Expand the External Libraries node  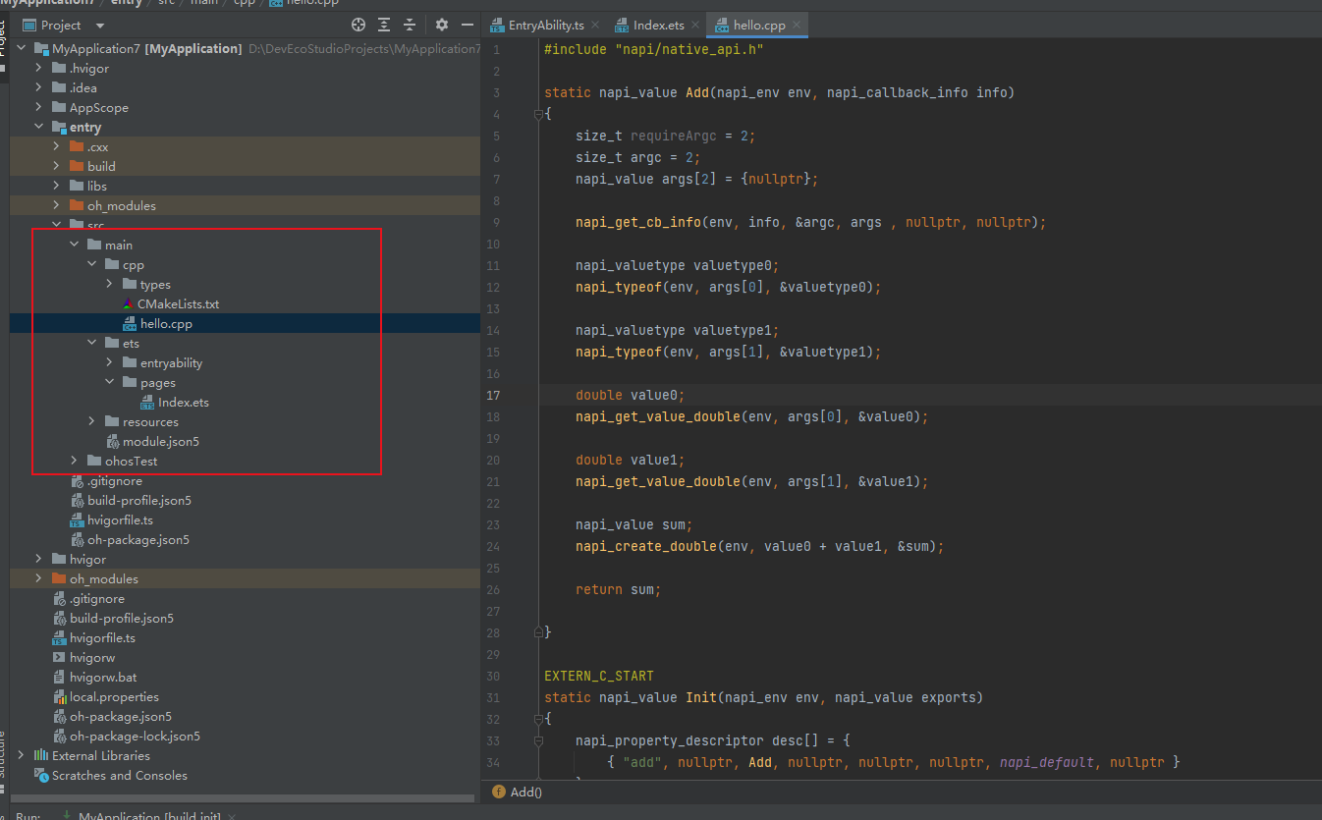click(x=21, y=755)
